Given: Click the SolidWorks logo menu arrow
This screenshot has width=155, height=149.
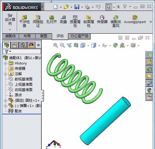Looking at the screenshot, I should tap(42, 7).
